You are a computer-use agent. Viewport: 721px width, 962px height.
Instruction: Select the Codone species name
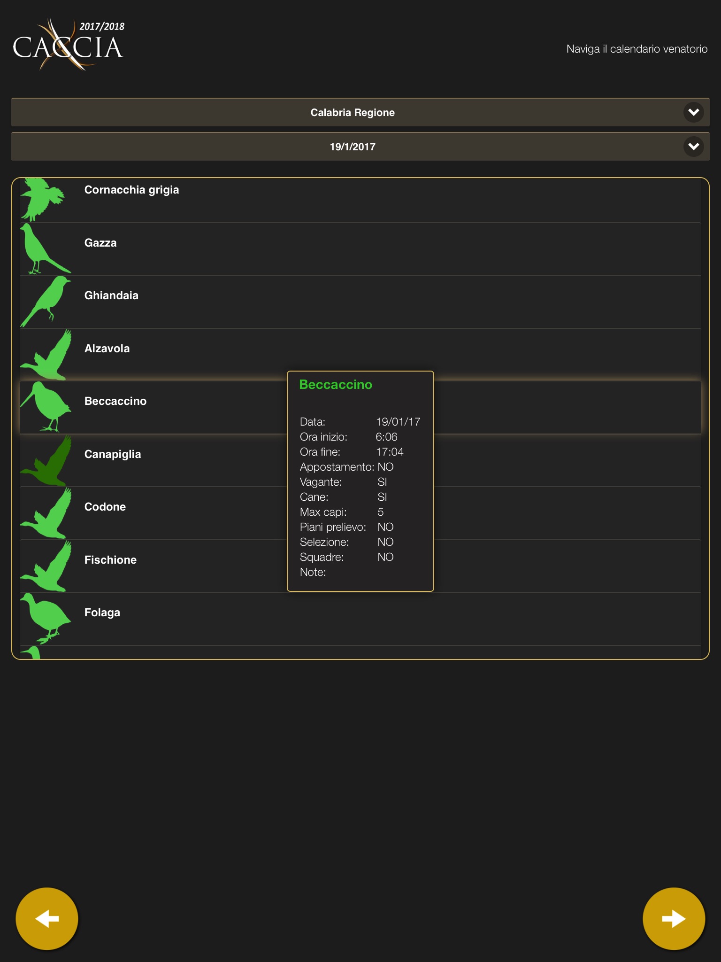[x=105, y=507]
